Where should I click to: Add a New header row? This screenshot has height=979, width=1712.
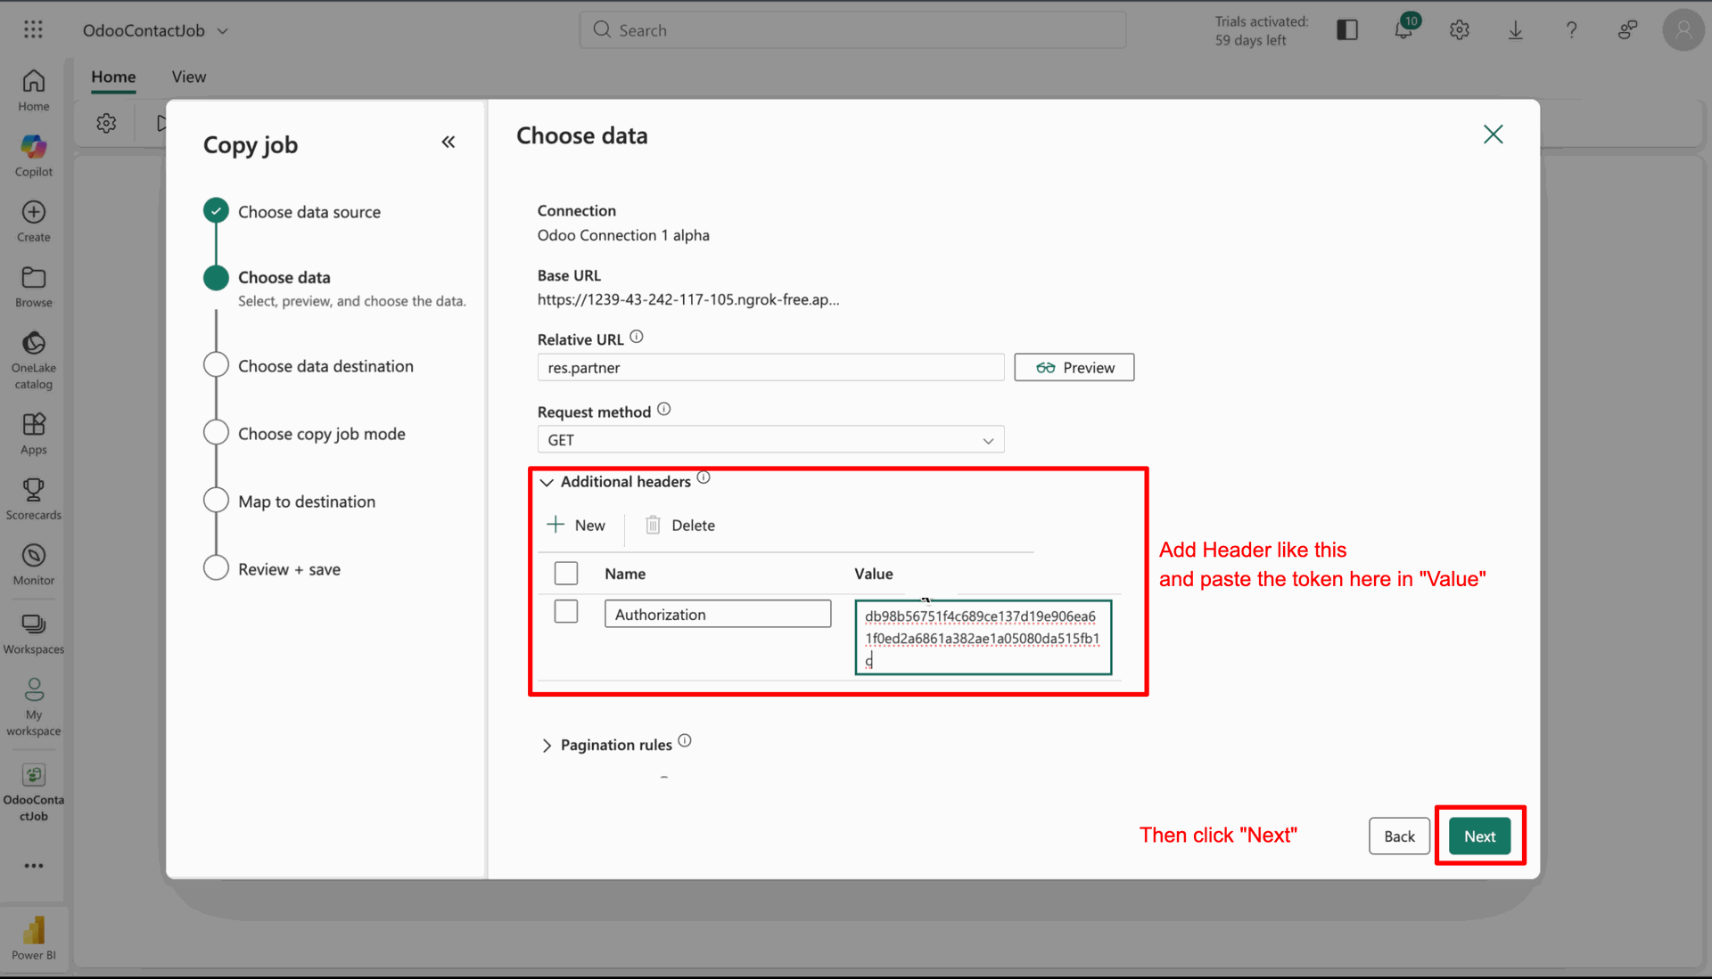(x=576, y=525)
